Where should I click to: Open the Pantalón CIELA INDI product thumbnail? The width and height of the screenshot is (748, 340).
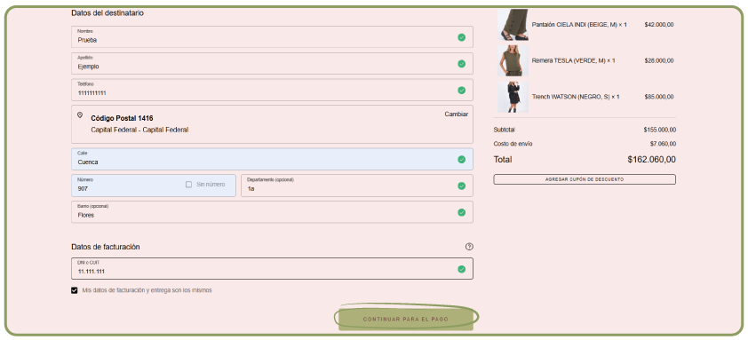pyautogui.click(x=513, y=25)
